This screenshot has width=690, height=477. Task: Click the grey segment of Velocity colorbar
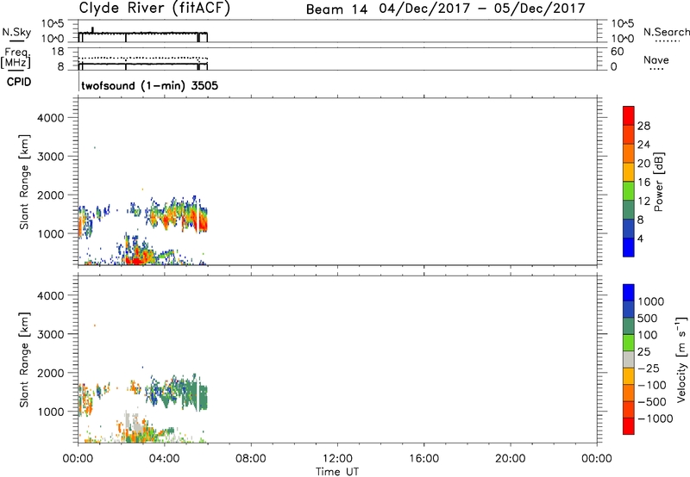629,359
